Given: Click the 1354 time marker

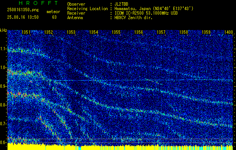Looking at the screenshot, I should [94, 32].
